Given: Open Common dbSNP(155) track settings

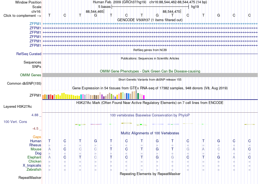Looking at the screenshot, I should (x=24, y=83).
